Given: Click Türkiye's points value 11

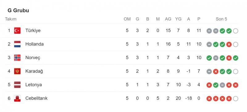Looking at the screenshot, I should coord(199,31).
